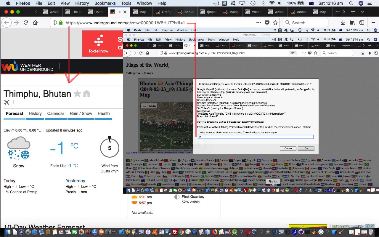Open the page actions three-dot menu
Viewport: 379px width, 237px height.
258,23
